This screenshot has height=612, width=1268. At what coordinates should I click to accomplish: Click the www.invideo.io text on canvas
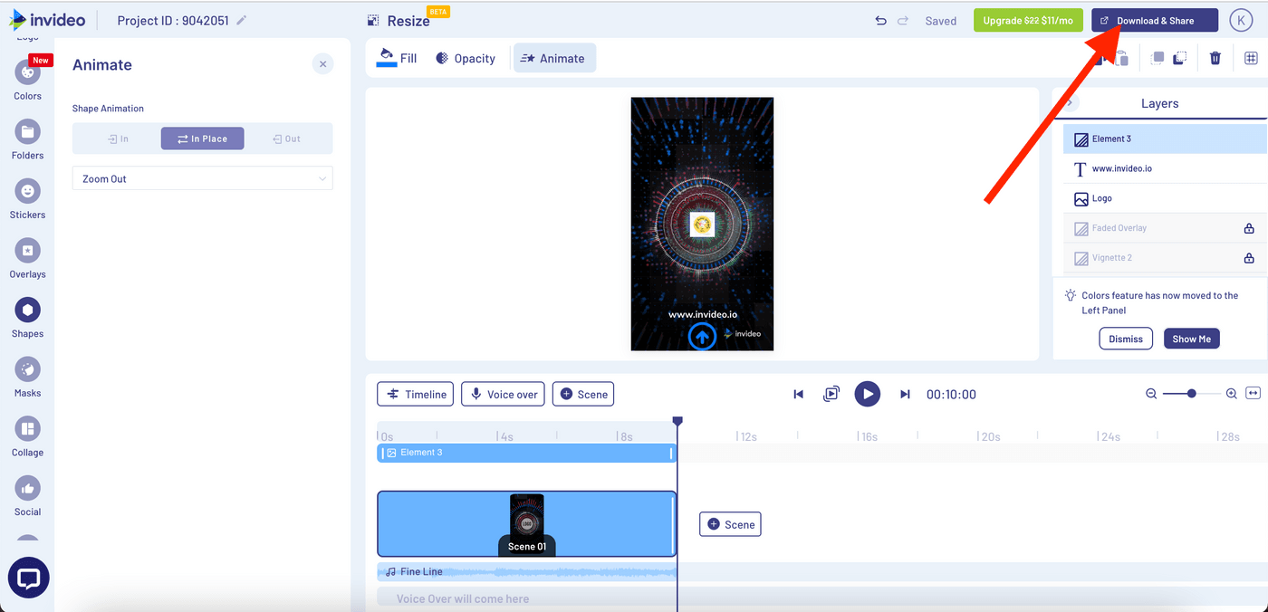(x=703, y=314)
